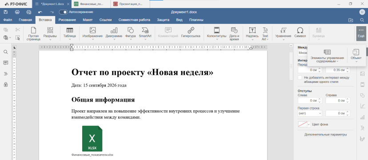Switch to the Рисование tab
This screenshot has height=160, width=368.
coord(68,20)
